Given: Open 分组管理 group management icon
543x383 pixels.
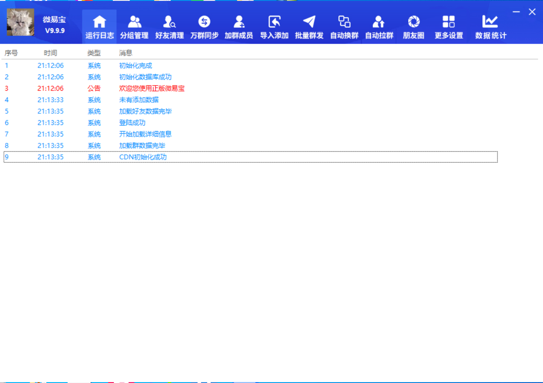Looking at the screenshot, I should (x=134, y=22).
